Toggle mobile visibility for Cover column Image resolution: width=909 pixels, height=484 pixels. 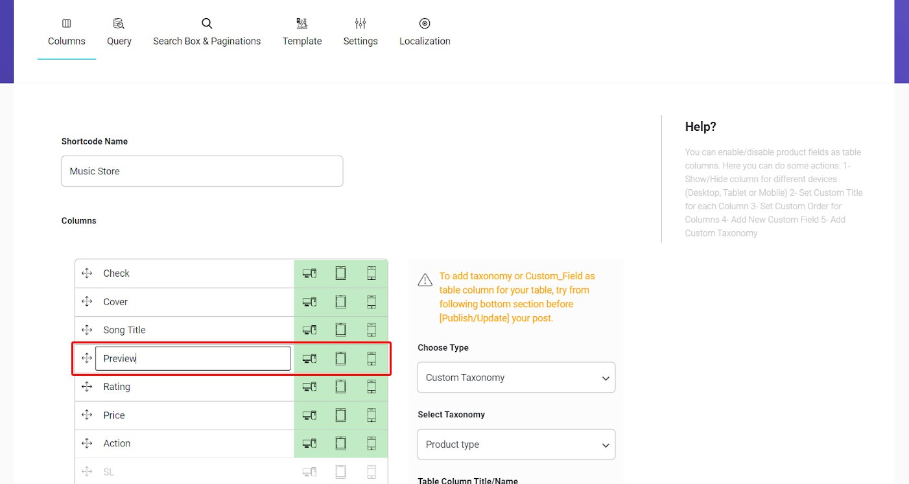tap(372, 302)
